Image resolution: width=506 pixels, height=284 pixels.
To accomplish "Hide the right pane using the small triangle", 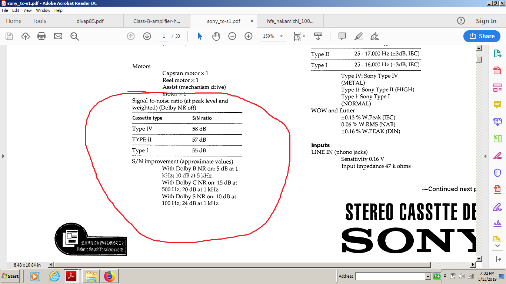I will 486,156.
